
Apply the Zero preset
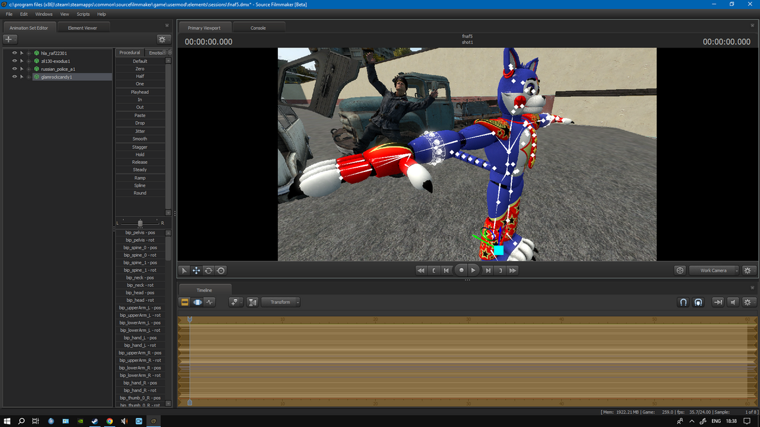pos(140,69)
